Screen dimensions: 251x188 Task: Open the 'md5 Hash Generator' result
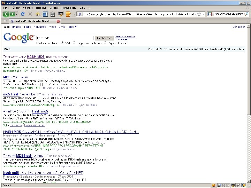click(x=19, y=94)
